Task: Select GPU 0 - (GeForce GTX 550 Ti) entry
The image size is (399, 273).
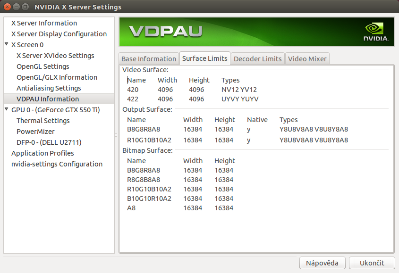Action: click(55, 110)
